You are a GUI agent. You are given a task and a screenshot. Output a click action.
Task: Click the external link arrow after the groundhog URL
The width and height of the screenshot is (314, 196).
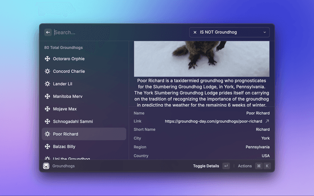267,121
